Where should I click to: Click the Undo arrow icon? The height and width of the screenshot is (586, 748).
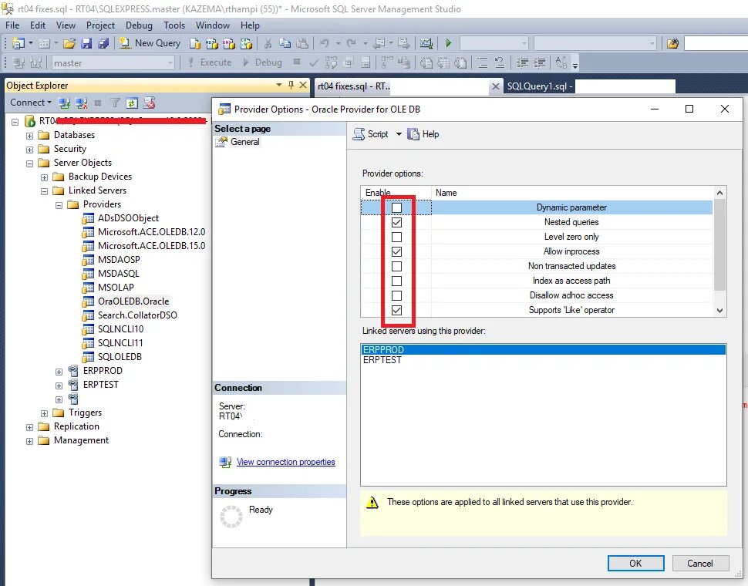[325, 43]
